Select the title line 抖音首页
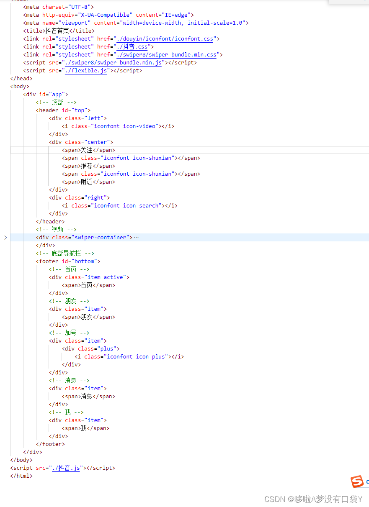The height and width of the screenshot is (507, 369). 59,31
